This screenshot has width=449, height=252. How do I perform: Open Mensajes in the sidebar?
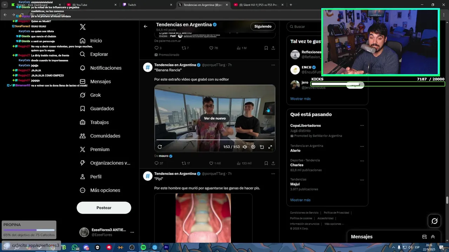95,82
